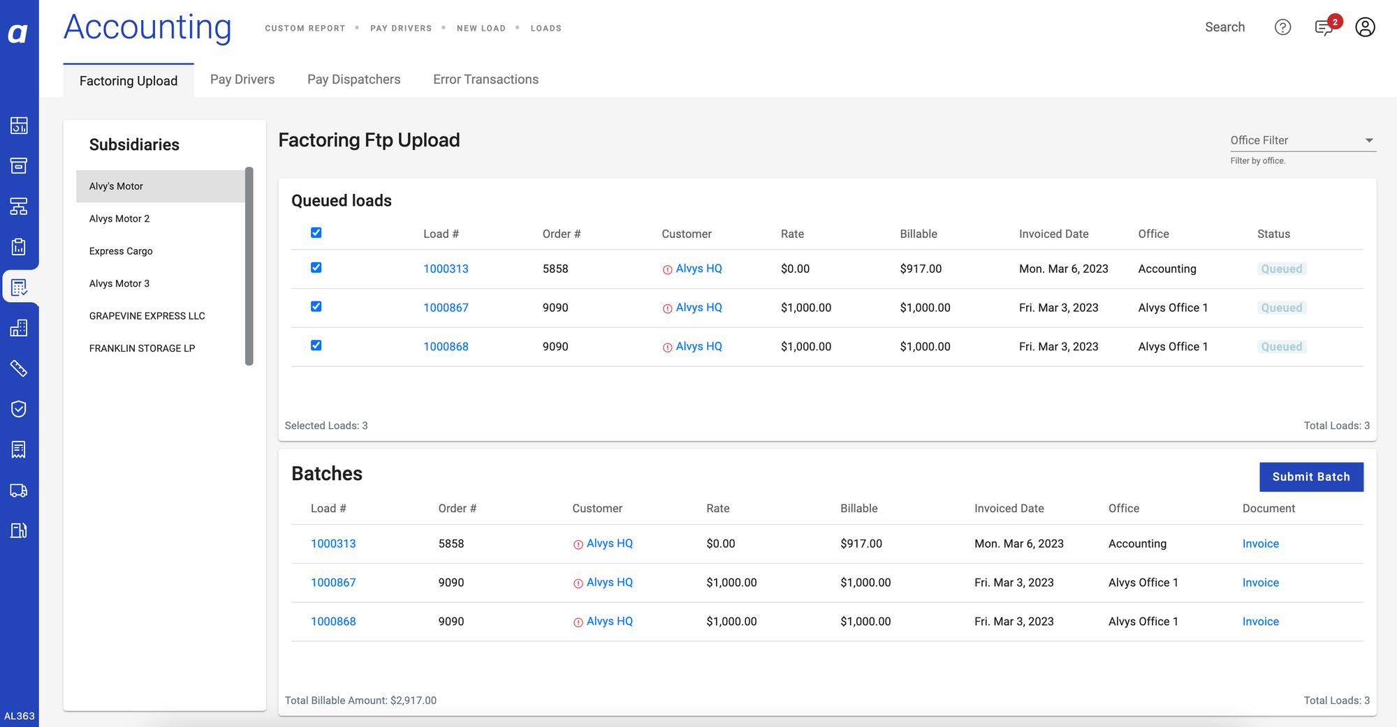Open Invoice document for batch load 1000868

coord(1261,622)
